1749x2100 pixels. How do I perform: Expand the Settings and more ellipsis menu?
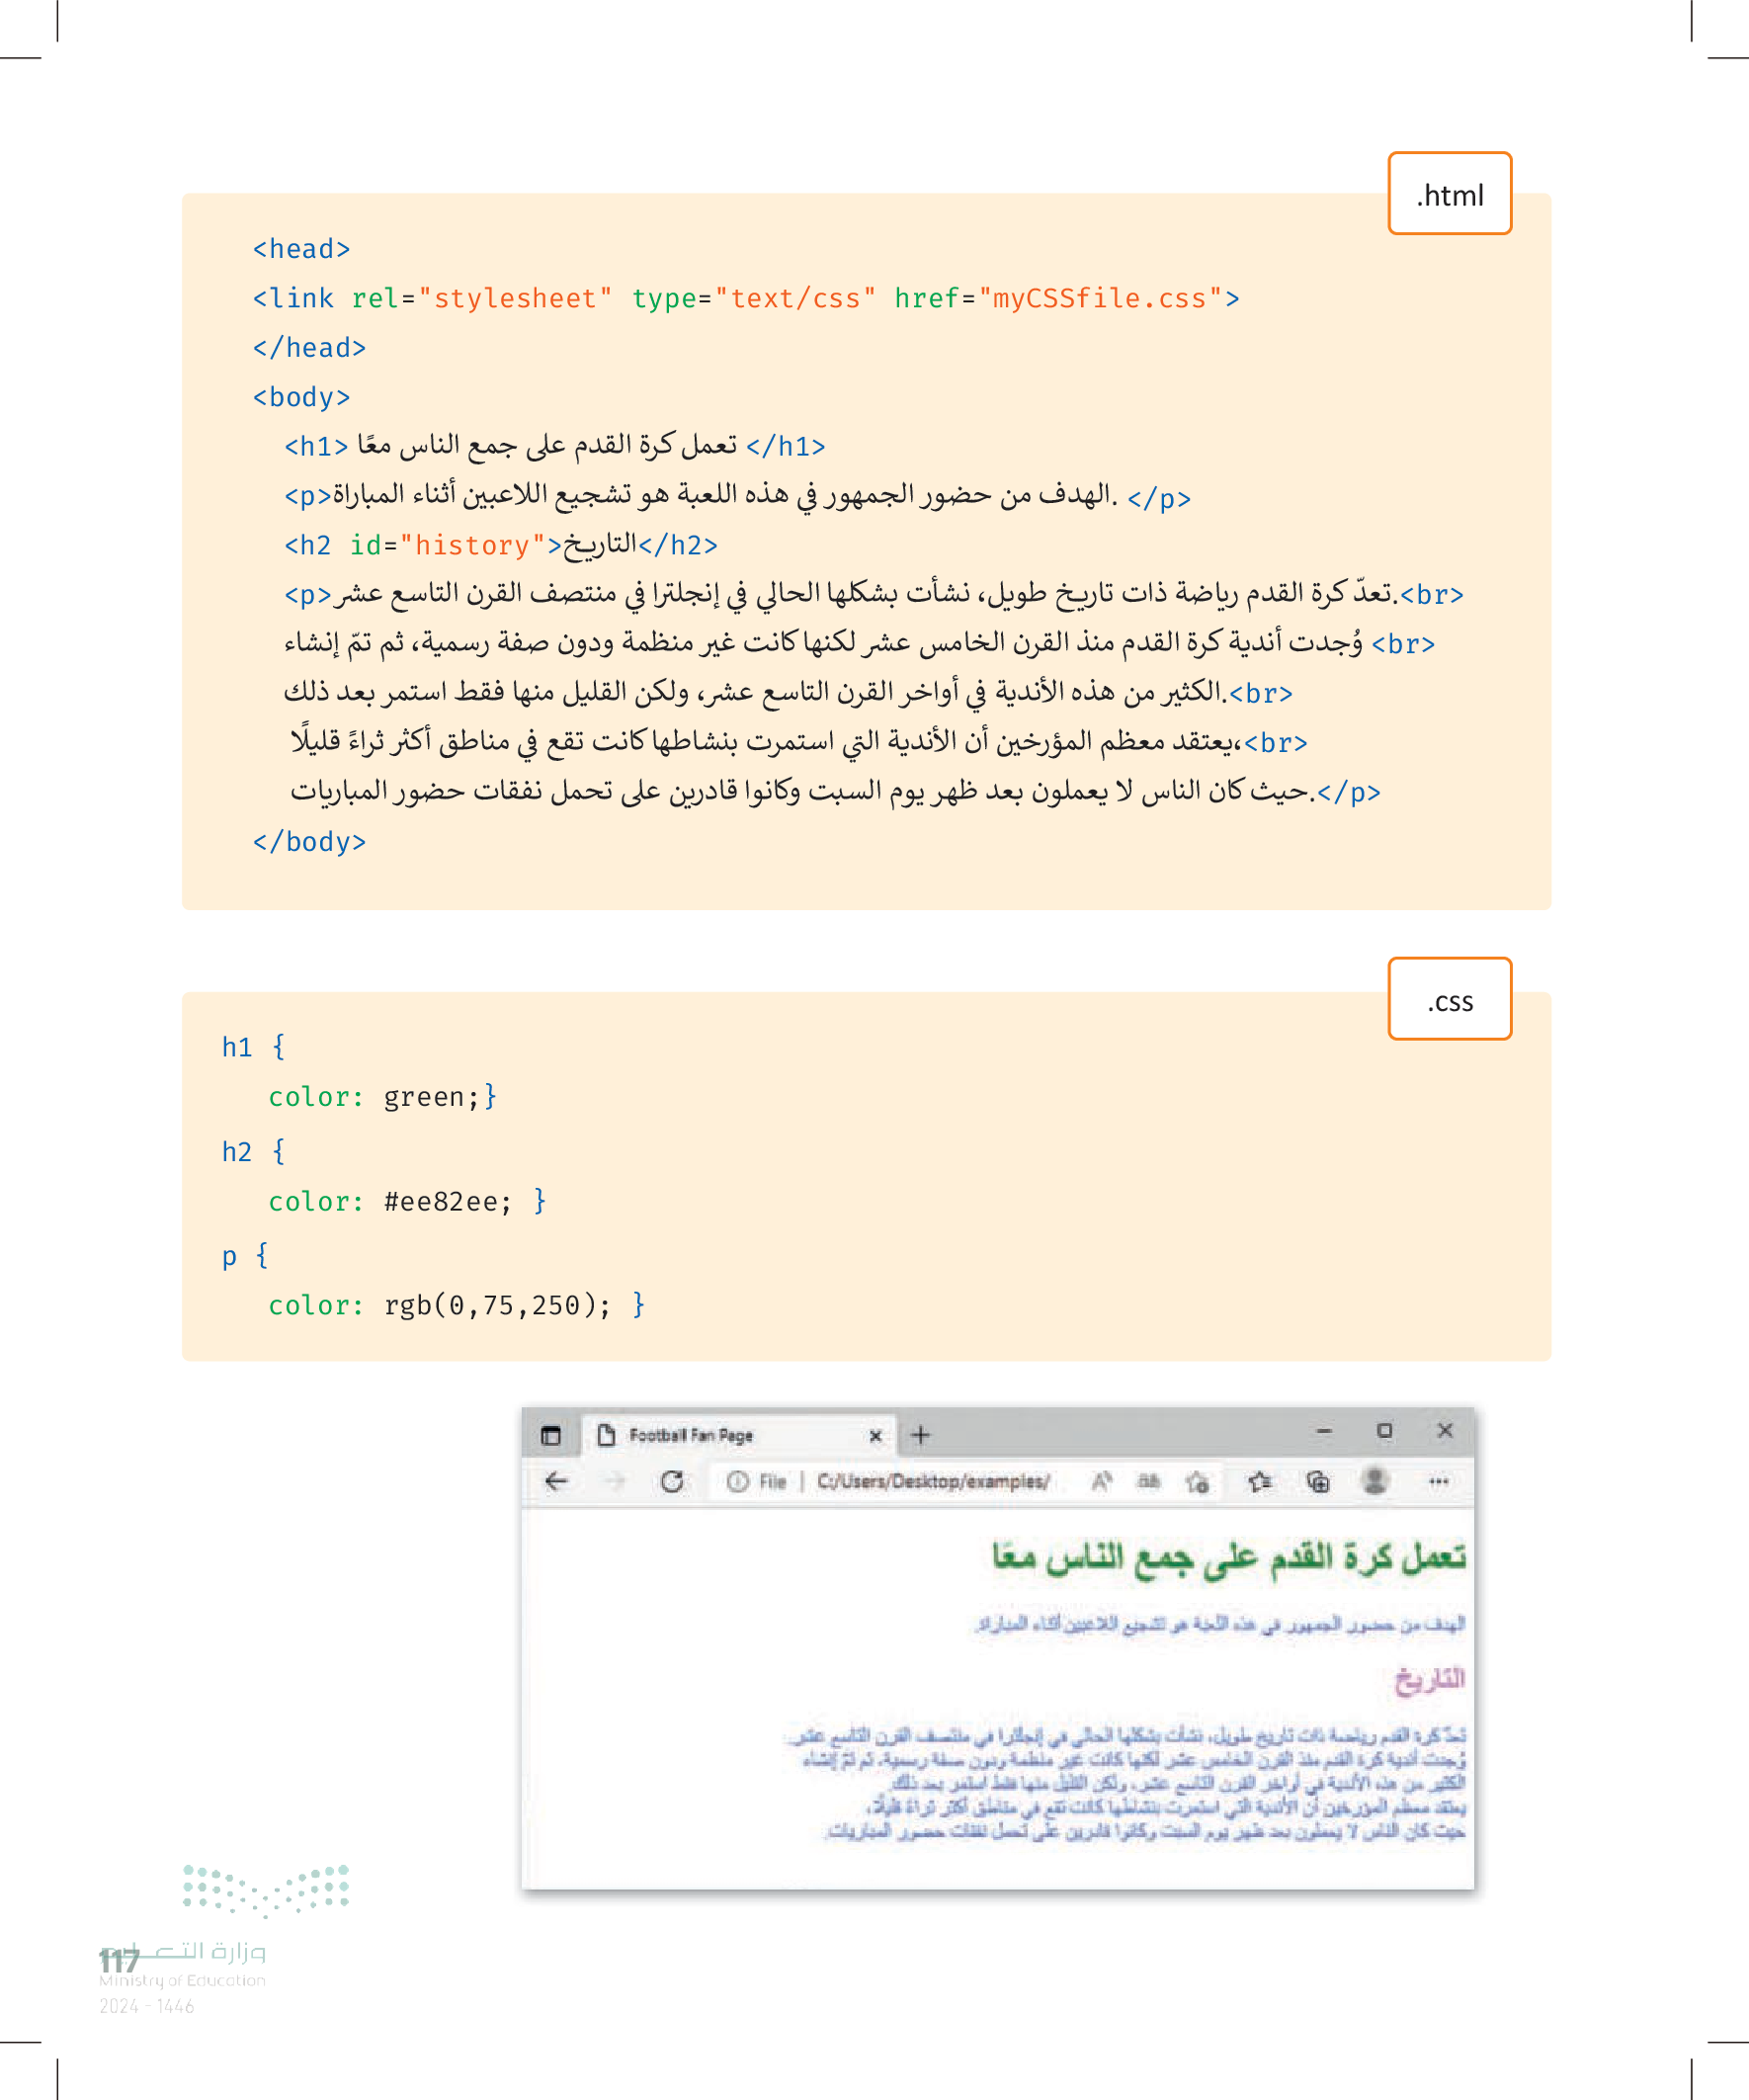click(1438, 1481)
